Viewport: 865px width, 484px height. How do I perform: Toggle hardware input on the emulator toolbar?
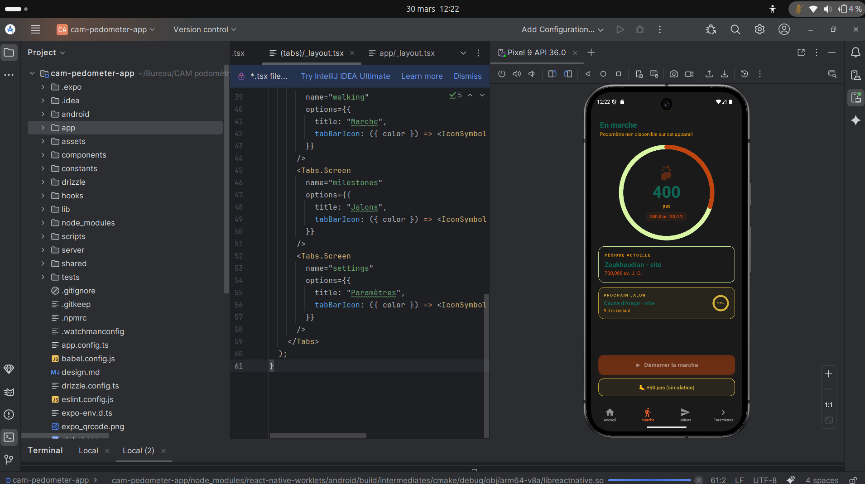pos(654,74)
